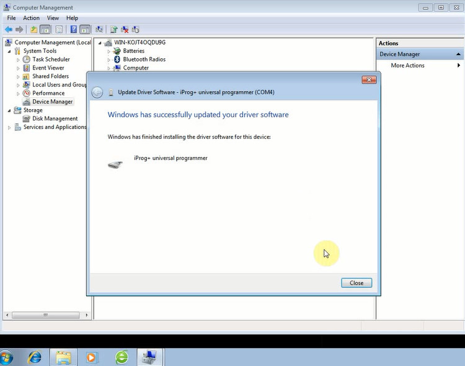Select Bluetooth Radios text label

tap(144, 60)
